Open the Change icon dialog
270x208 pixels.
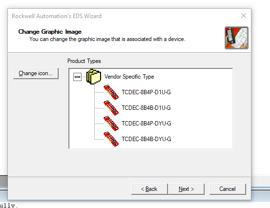(x=36, y=73)
